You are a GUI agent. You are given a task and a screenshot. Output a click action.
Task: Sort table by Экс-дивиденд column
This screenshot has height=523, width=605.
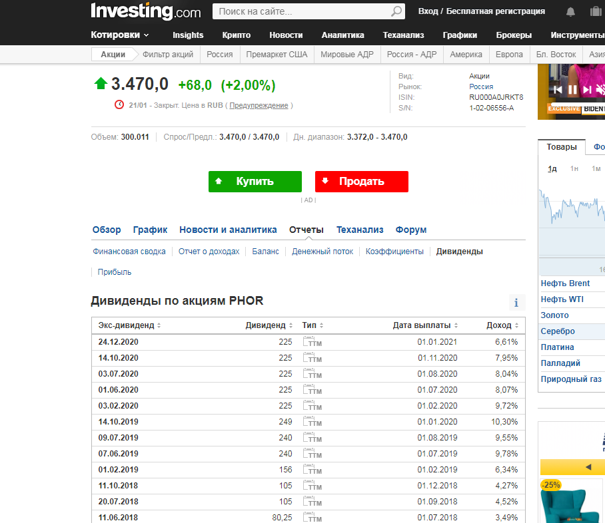pyautogui.click(x=129, y=325)
